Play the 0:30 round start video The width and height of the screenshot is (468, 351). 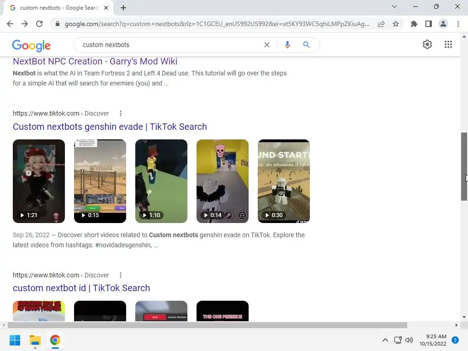[283, 181]
